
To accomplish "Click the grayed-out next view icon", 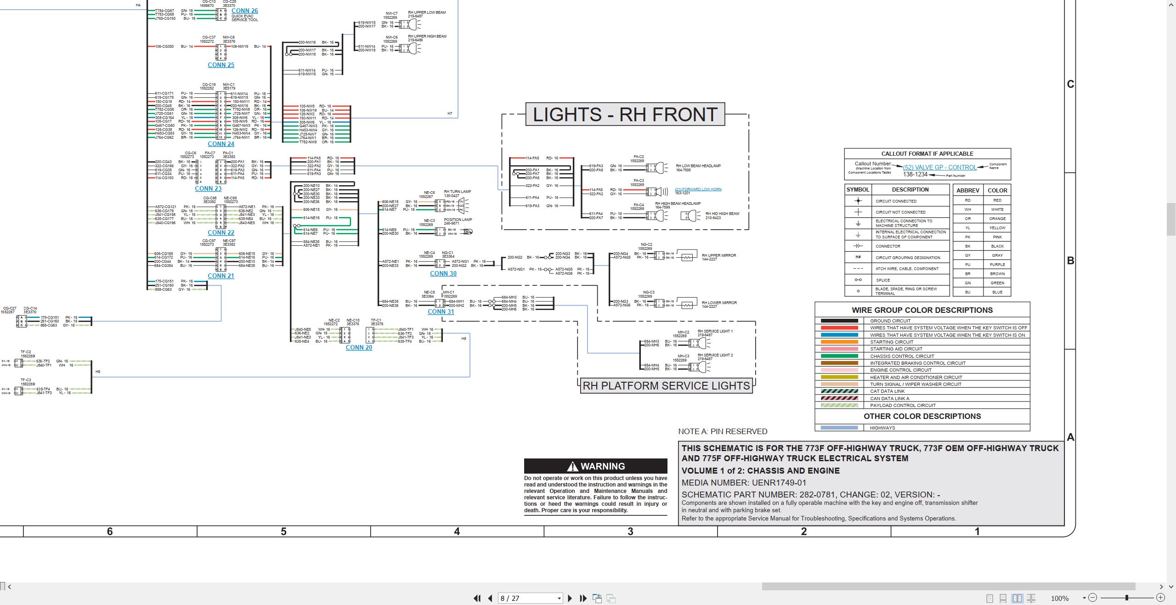I will click(x=611, y=598).
